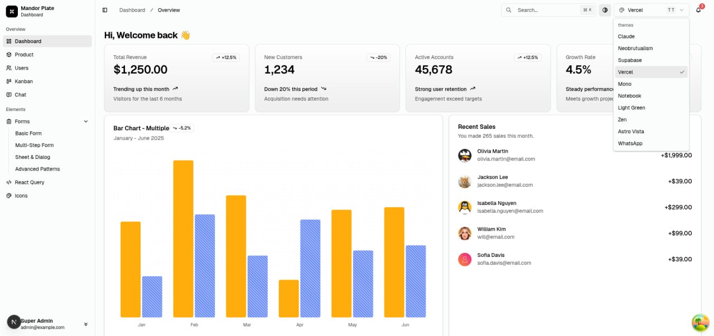Image resolution: width=714 pixels, height=336 pixels.
Task: Click the palette icon in theme selector
Action: 622,10
